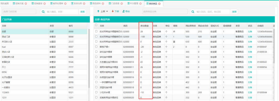Viewport: 279px width, 101px height.
Task: Click the red 下架 down-arrow icon
Action: pos(113,11)
